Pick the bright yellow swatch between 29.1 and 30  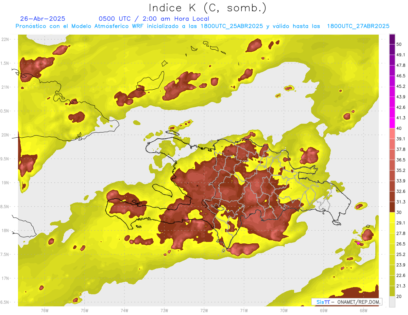pyautogui.click(x=392, y=218)
